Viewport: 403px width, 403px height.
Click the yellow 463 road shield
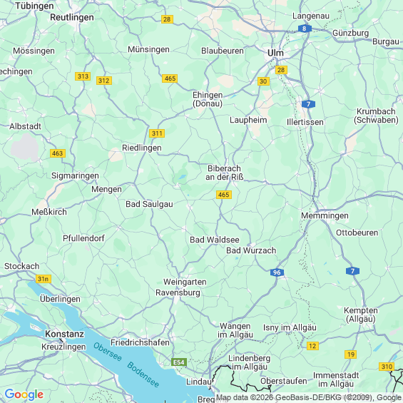pyautogui.click(x=58, y=153)
